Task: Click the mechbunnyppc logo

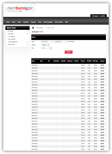Action: click(20, 9)
